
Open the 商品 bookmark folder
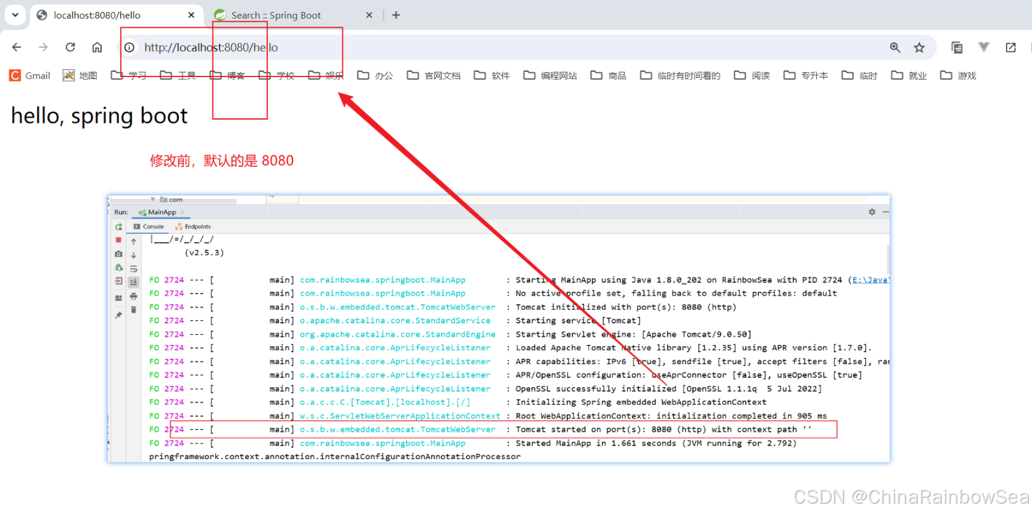point(608,76)
